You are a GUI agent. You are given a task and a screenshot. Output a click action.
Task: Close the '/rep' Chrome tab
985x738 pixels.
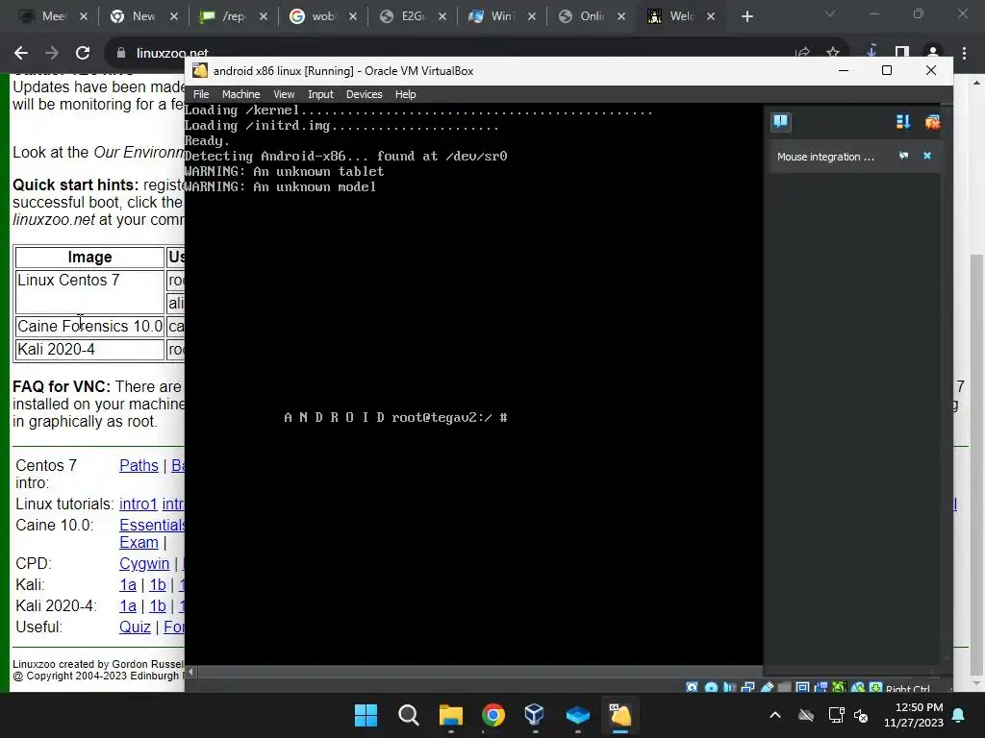[x=264, y=17]
